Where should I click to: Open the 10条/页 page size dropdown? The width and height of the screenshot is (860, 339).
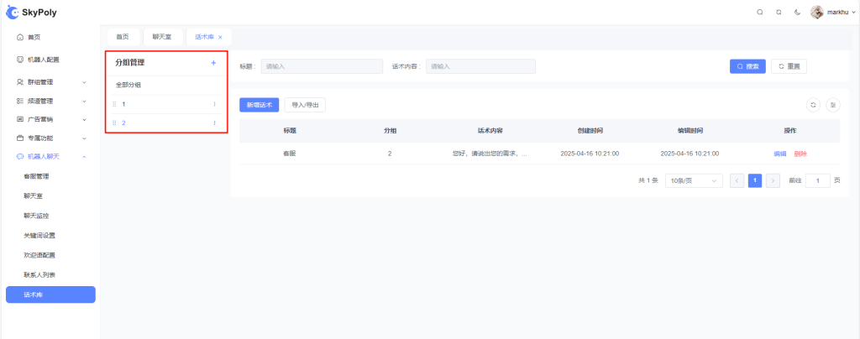693,180
